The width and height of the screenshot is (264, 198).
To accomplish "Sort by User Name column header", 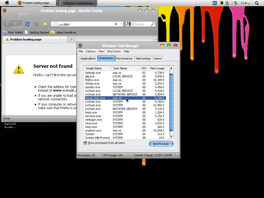I will click(x=125, y=68).
